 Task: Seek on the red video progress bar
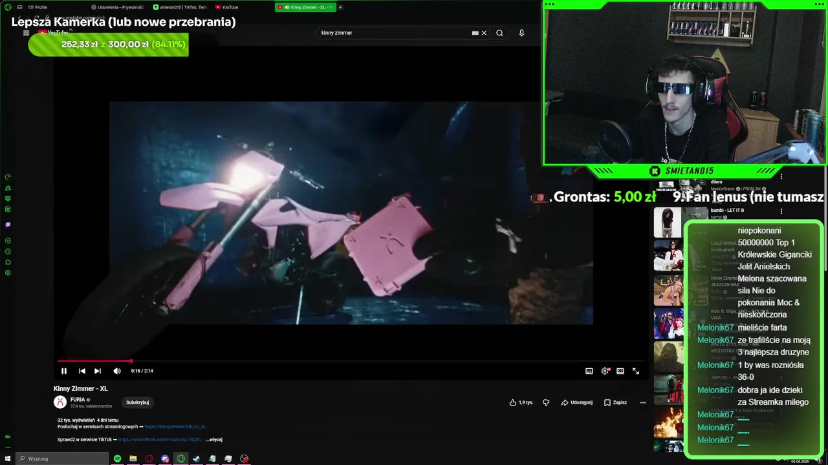pyautogui.click(x=350, y=361)
